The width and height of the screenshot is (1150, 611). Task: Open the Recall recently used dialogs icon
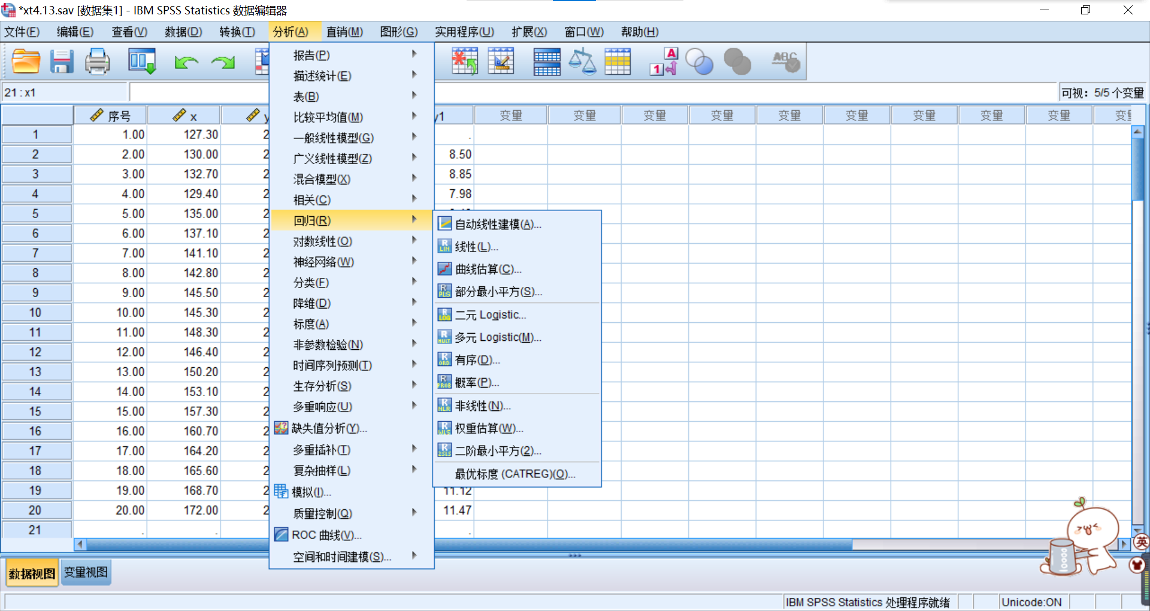click(x=142, y=61)
